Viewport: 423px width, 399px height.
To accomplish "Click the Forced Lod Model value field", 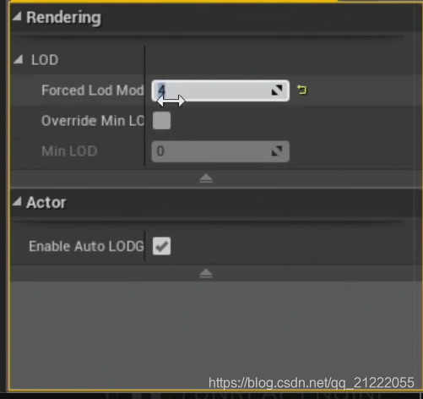I will [220, 90].
